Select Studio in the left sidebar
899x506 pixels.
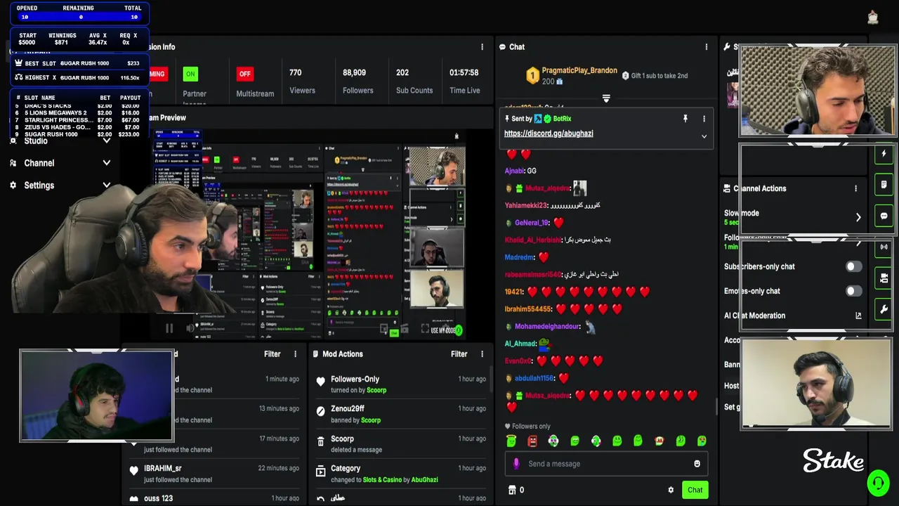pyautogui.click(x=36, y=141)
